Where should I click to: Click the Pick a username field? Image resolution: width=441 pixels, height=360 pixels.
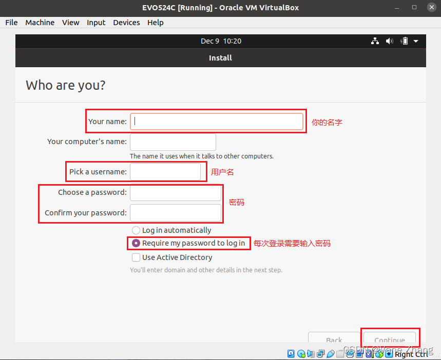165,172
